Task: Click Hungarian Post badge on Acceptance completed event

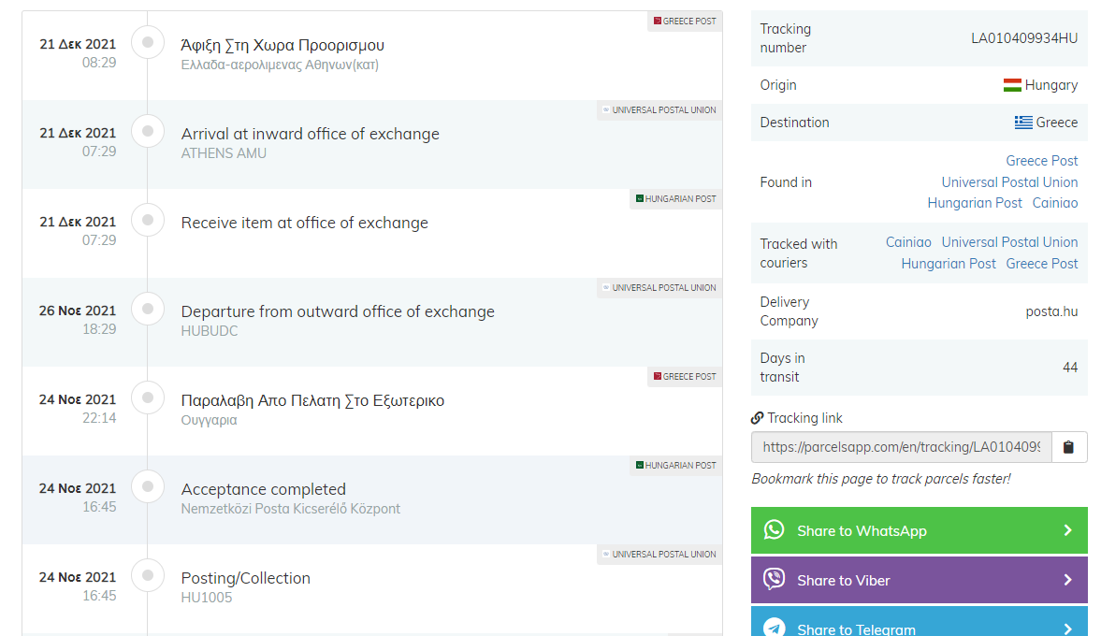Action: click(675, 466)
